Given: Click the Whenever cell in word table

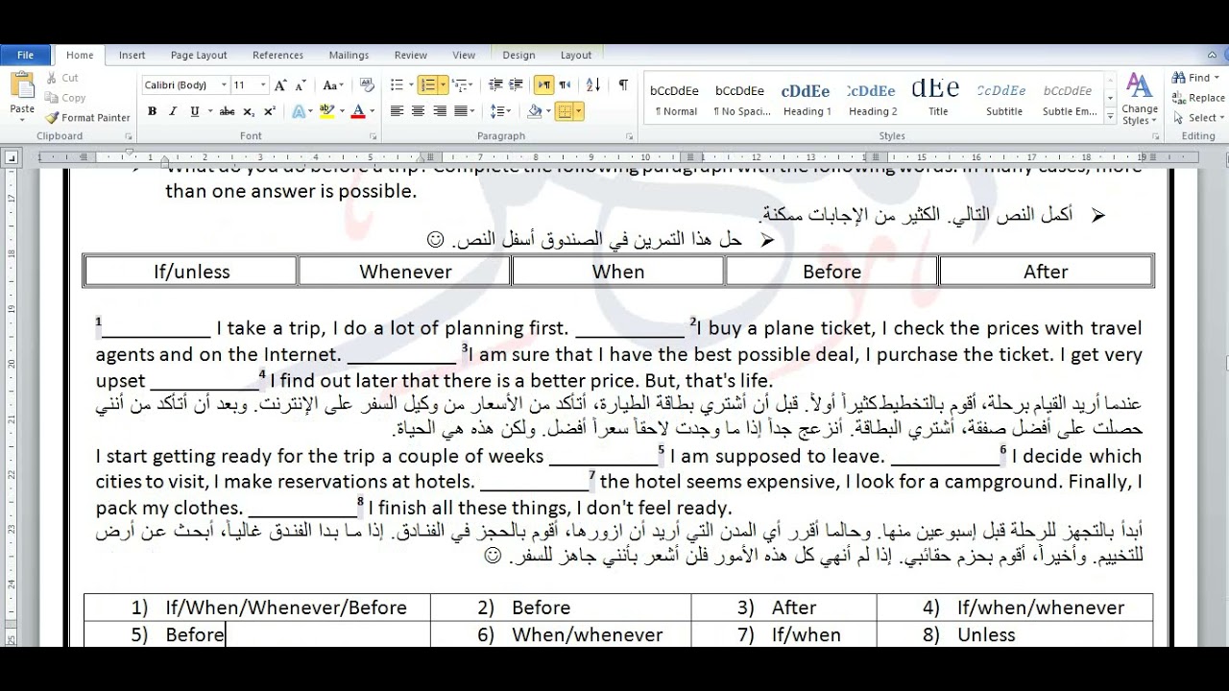Looking at the screenshot, I should coord(405,272).
